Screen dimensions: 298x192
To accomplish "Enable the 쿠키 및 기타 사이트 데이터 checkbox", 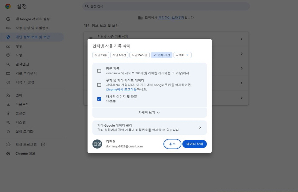I will click(99, 85).
